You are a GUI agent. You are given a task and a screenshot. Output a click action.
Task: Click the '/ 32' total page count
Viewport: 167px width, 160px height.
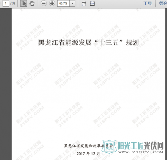tap(13, 3)
